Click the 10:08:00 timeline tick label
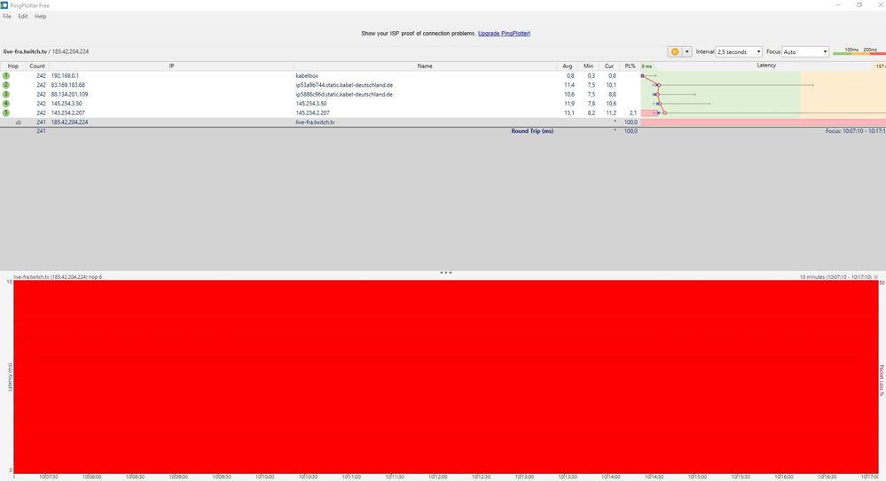Screen dimensions: 886x481 [91, 477]
